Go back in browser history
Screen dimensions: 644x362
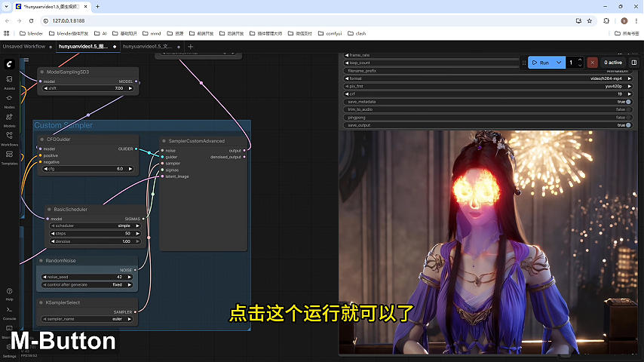pyautogui.click(x=8, y=20)
